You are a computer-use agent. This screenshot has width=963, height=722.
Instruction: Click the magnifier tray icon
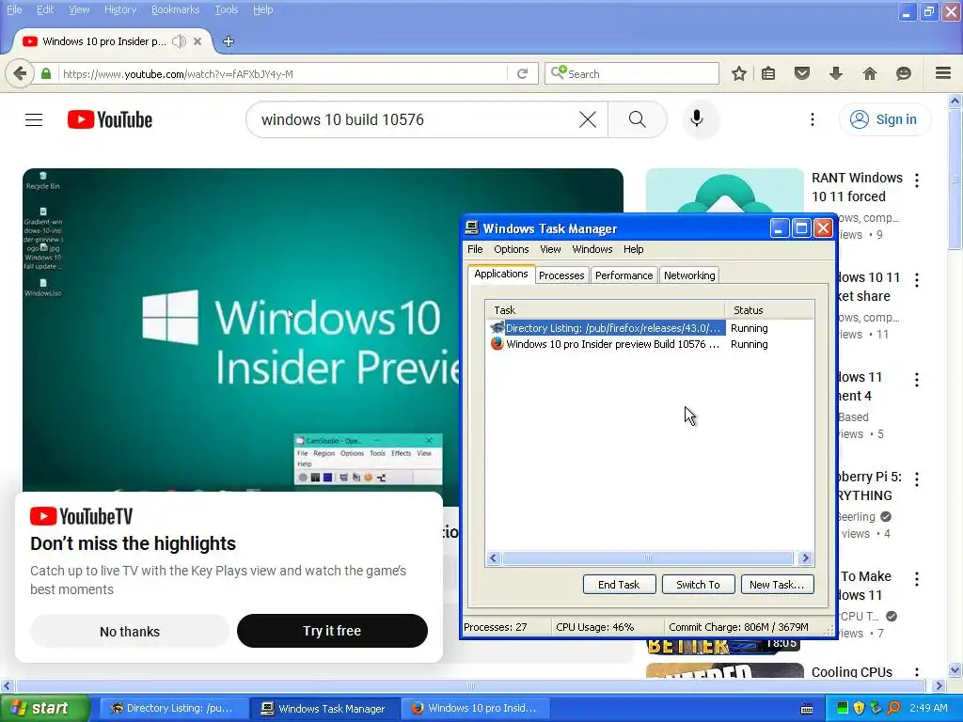(x=893, y=708)
